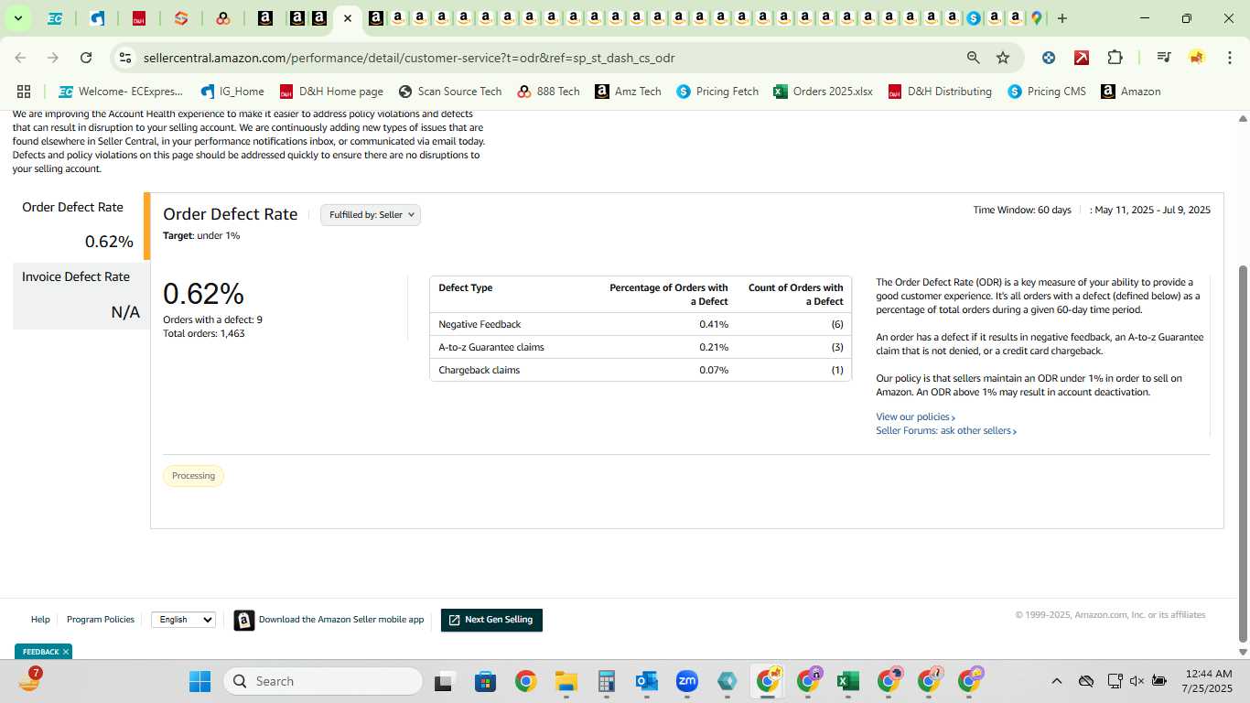
Task: Open the Program Policies footer link
Action: pyautogui.click(x=101, y=620)
